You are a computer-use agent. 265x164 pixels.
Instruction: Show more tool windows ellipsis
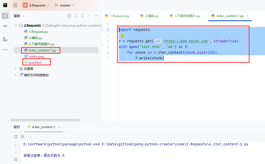coord(5,50)
